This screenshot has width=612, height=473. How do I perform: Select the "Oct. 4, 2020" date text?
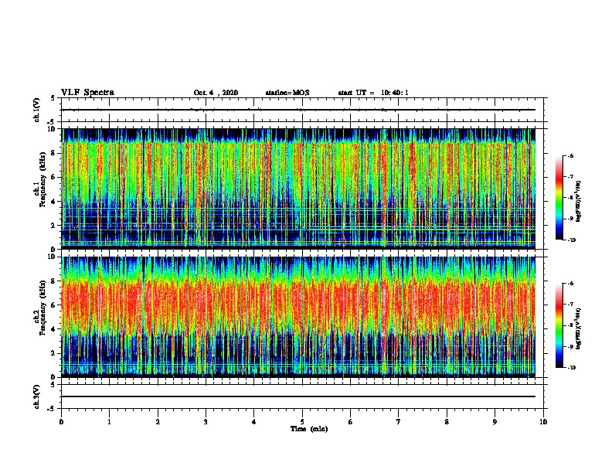click(216, 93)
